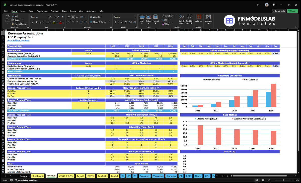Click the Format cells icon
This screenshot has width=301, height=183.
(x=156, y=17)
